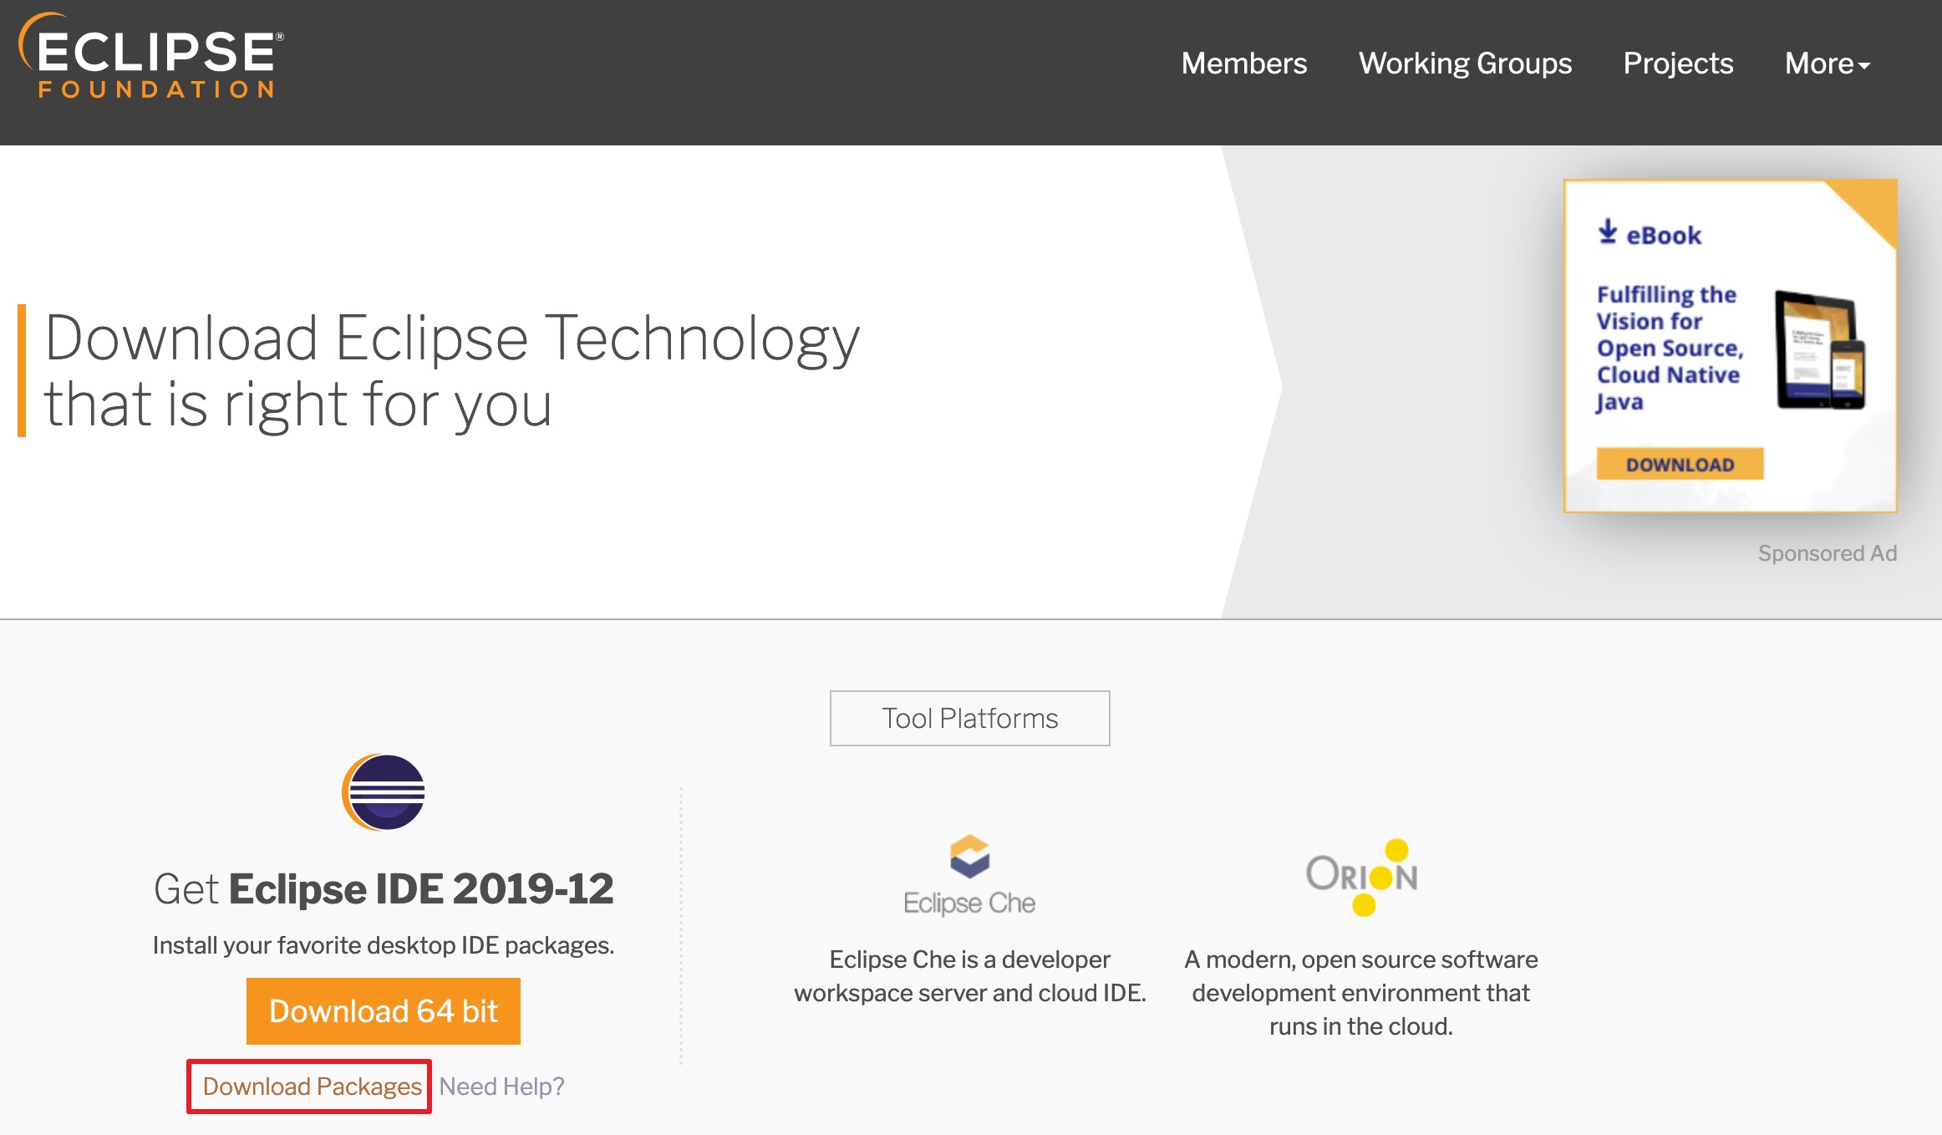Expand the More dropdown menu
1942x1135 pixels.
[x=1827, y=64]
